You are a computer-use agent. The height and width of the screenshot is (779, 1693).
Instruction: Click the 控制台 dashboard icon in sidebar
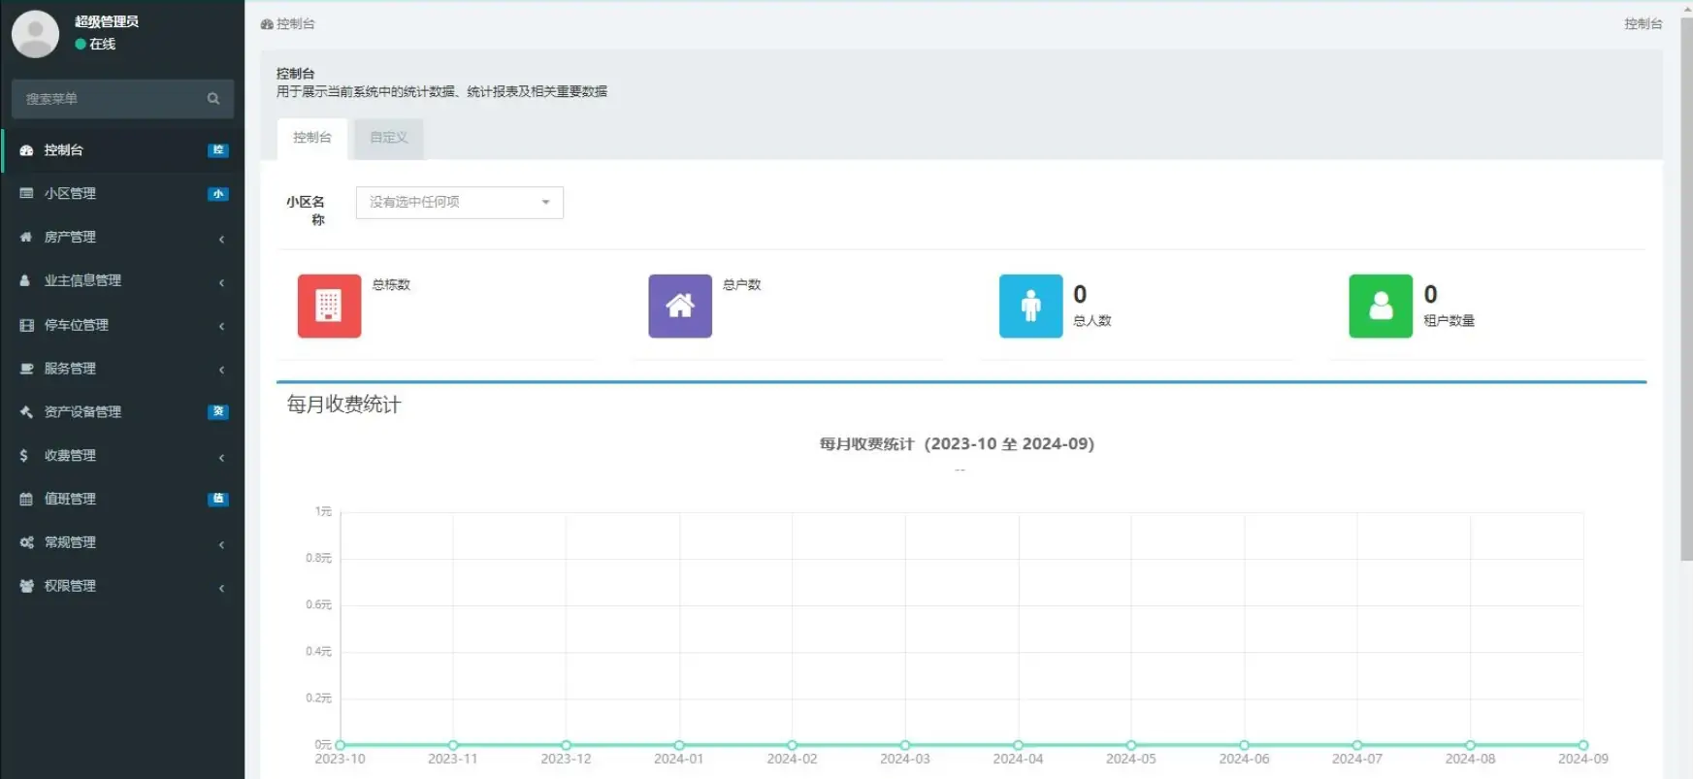pos(26,150)
